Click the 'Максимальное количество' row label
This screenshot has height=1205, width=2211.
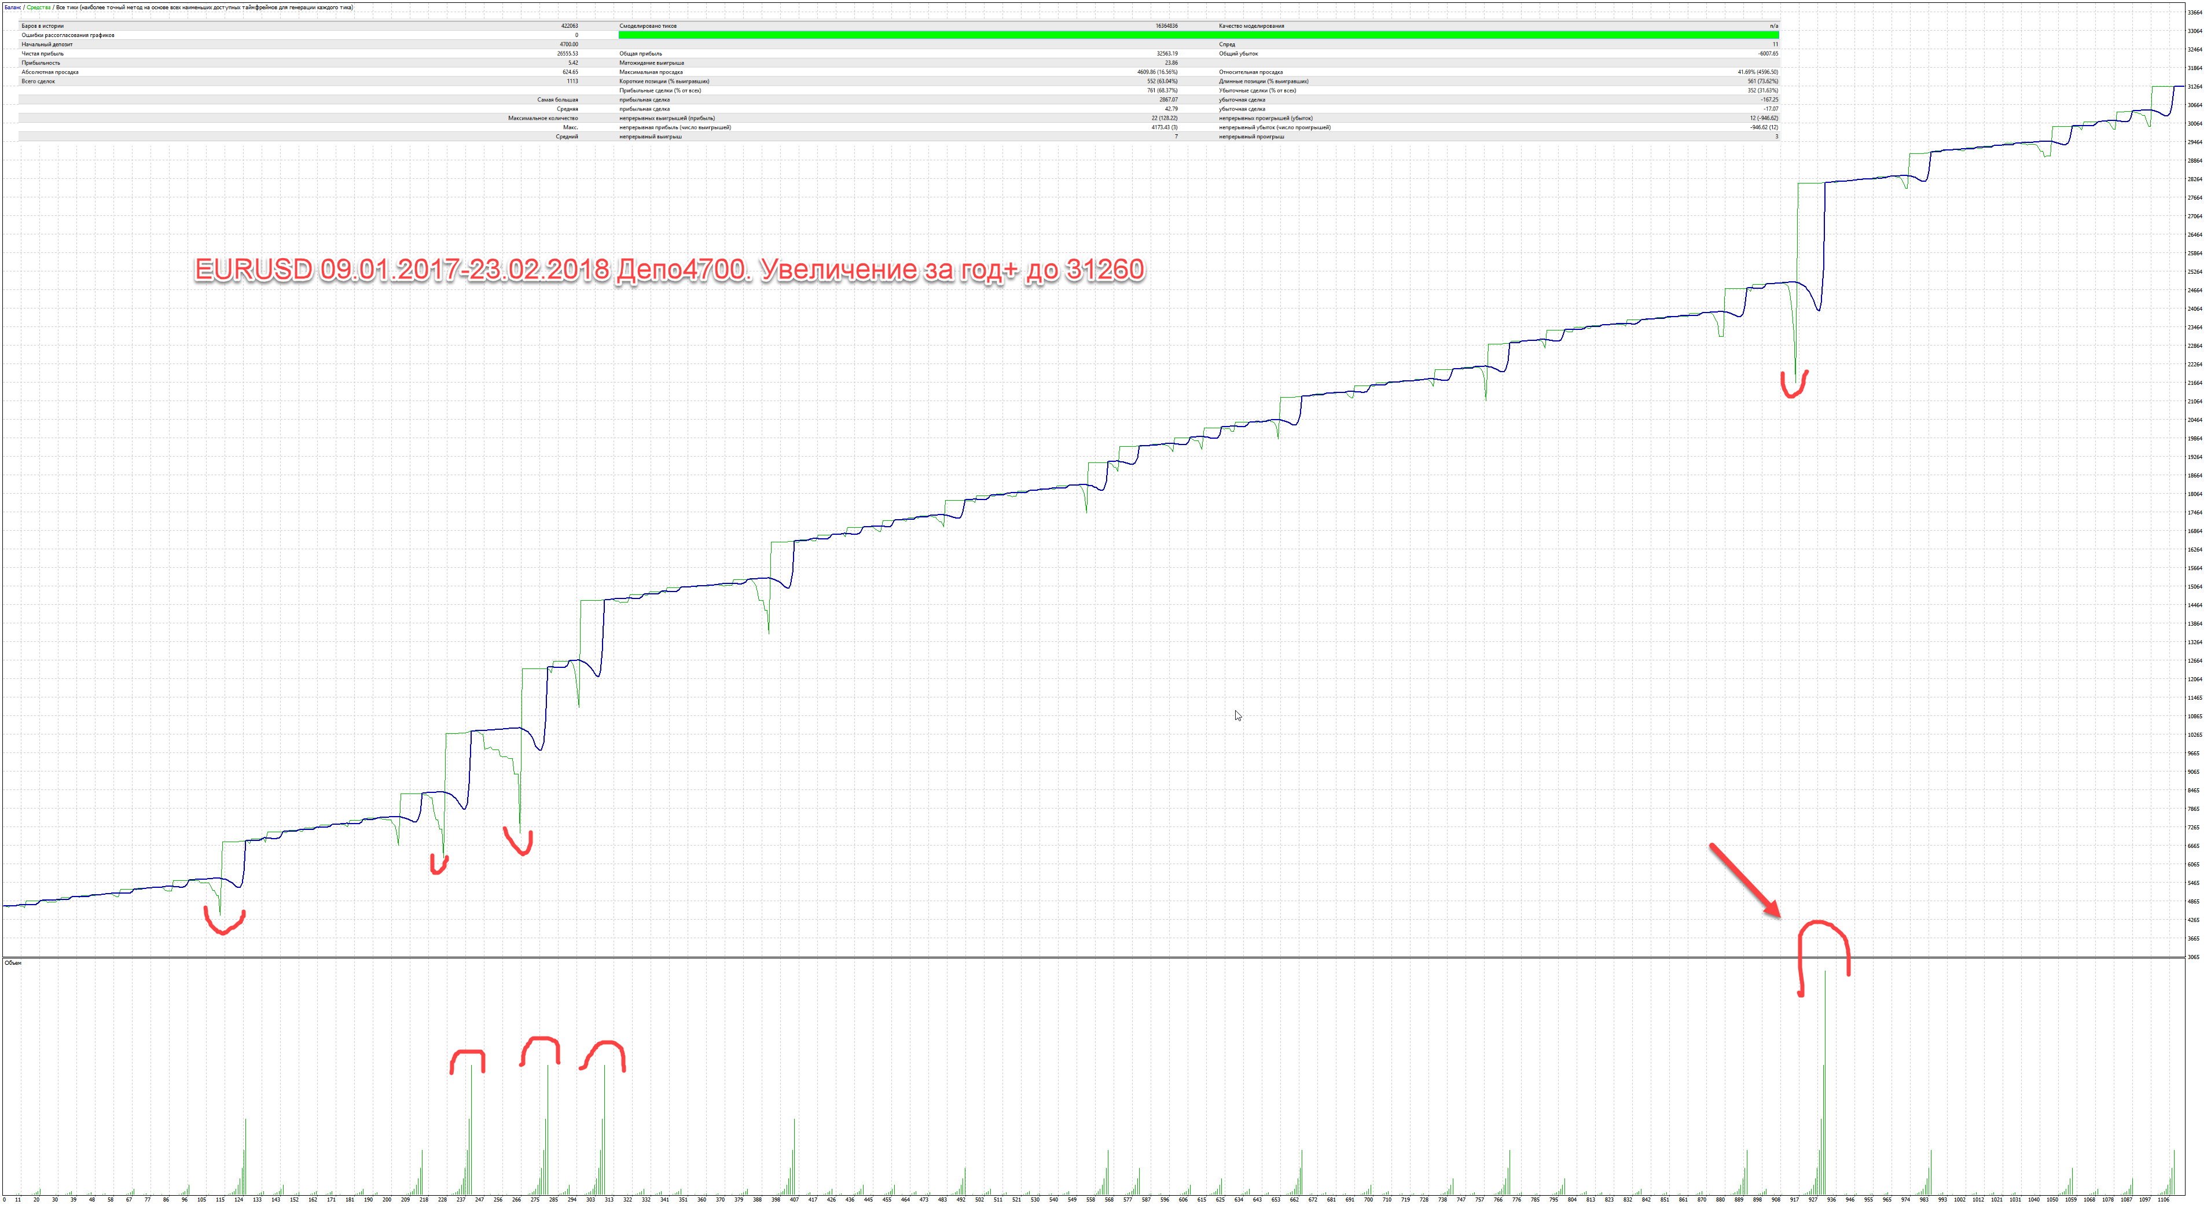(543, 119)
